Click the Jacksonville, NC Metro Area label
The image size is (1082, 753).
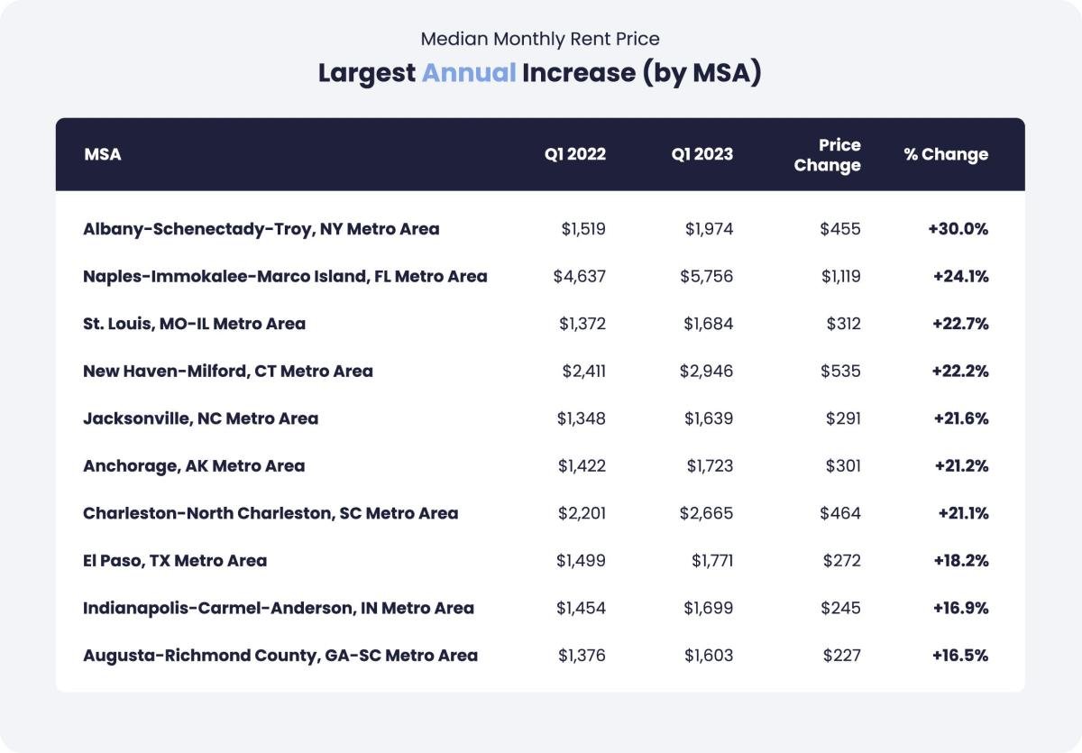200,418
